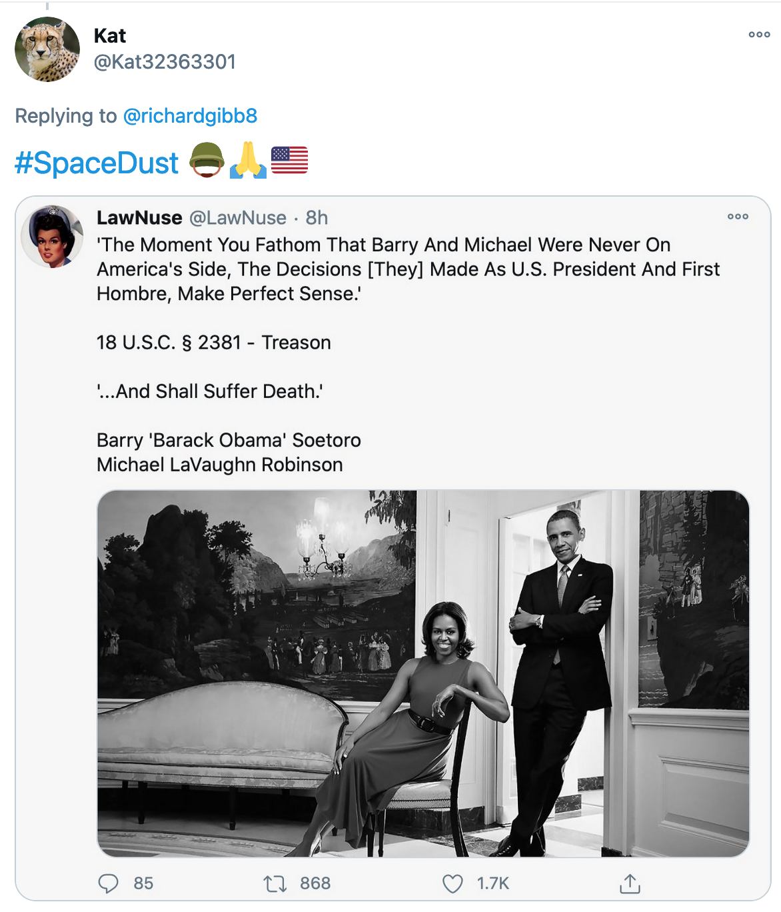Open the @richardgibb8 profile link
Screen dimensions: 781x912
[190, 116]
